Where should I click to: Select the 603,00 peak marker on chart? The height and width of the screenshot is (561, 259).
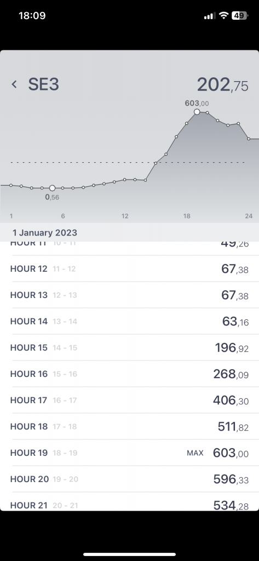tap(197, 112)
